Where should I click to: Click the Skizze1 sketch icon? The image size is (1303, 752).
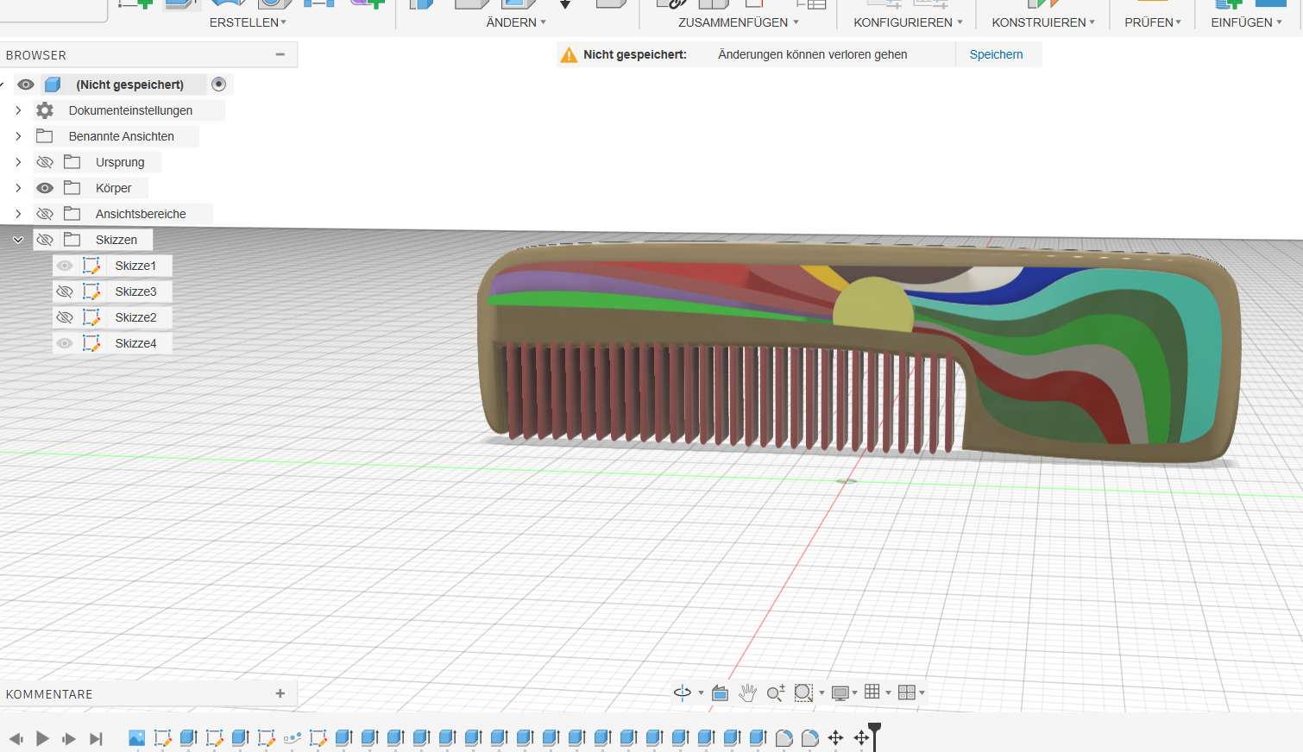coord(91,266)
